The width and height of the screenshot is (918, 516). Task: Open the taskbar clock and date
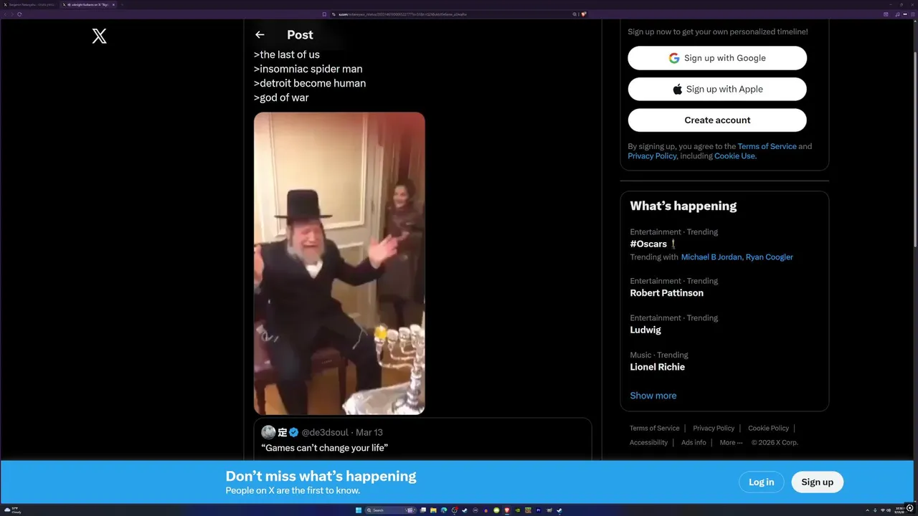pos(899,510)
